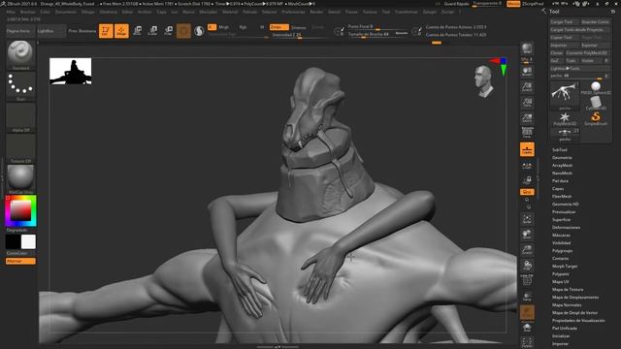Toggle the PolyF line fill icon
The image size is (621, 349).
click(x=527, y=280)
